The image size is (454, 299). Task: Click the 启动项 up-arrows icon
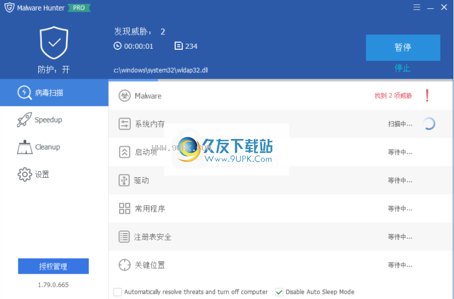(125, 152)
